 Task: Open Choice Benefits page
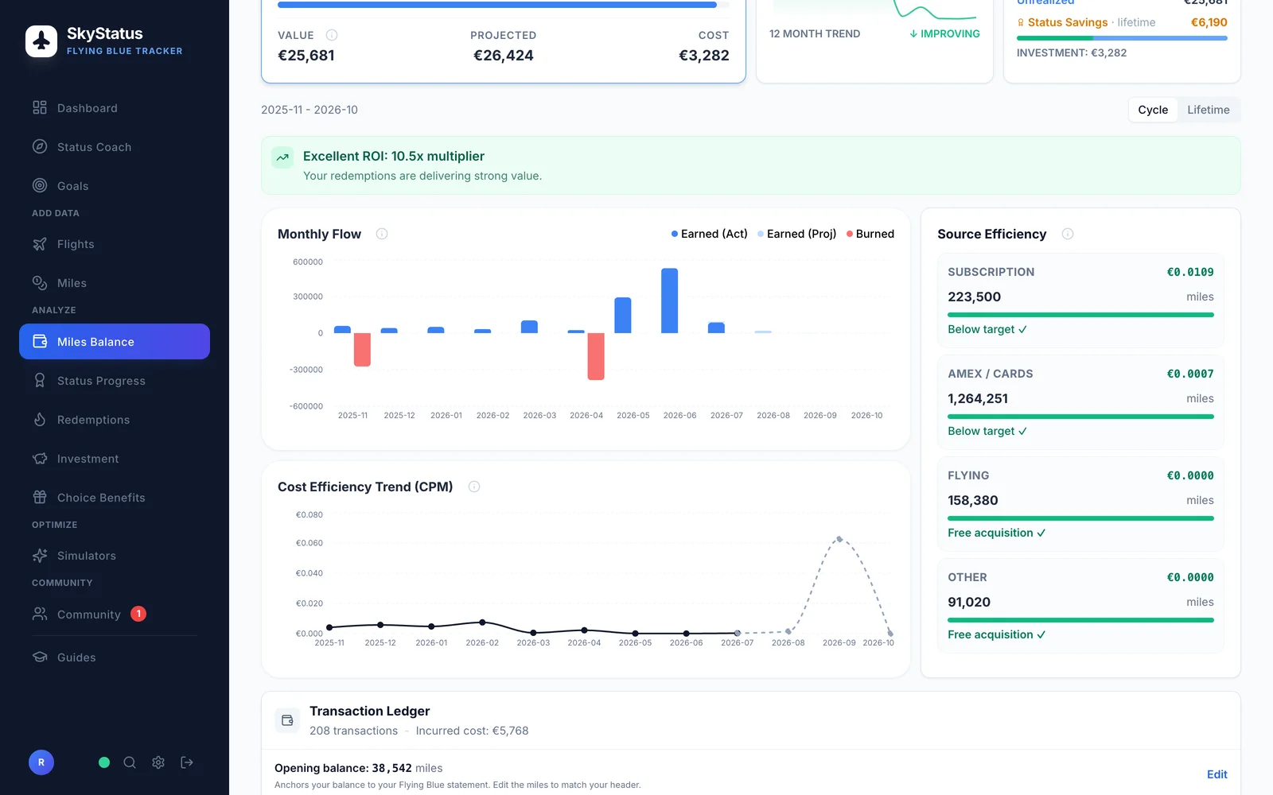pos(115,498)
